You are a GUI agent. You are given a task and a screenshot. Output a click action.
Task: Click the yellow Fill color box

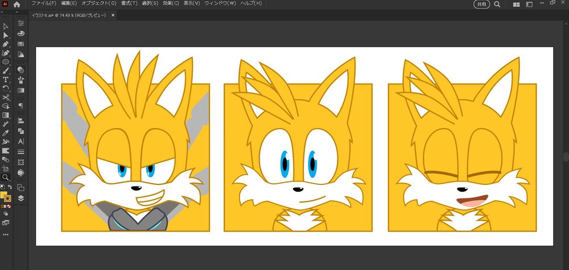(x=3, y=195)
